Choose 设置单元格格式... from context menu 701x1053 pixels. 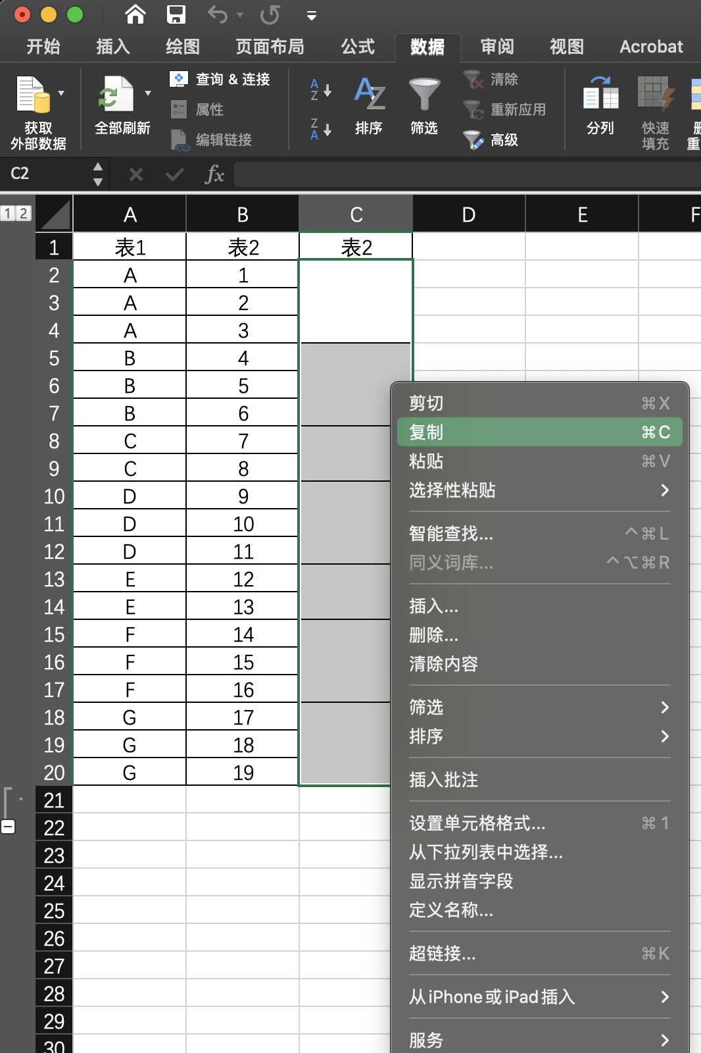coord(539,823)
